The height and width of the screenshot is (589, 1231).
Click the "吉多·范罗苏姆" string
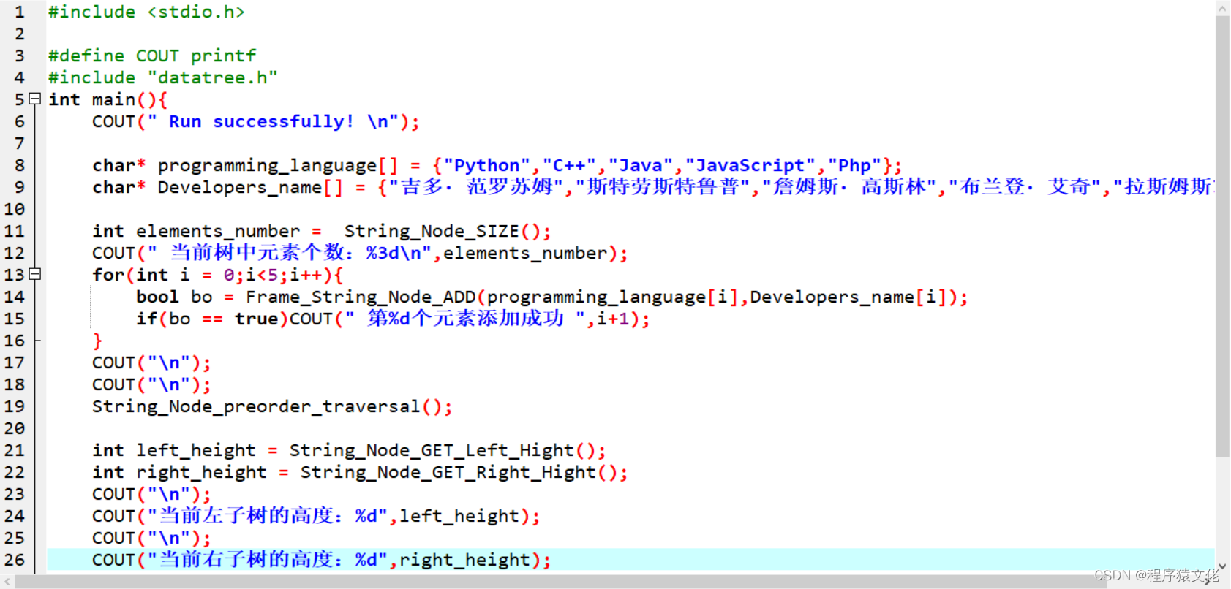(x=476, y=188)
